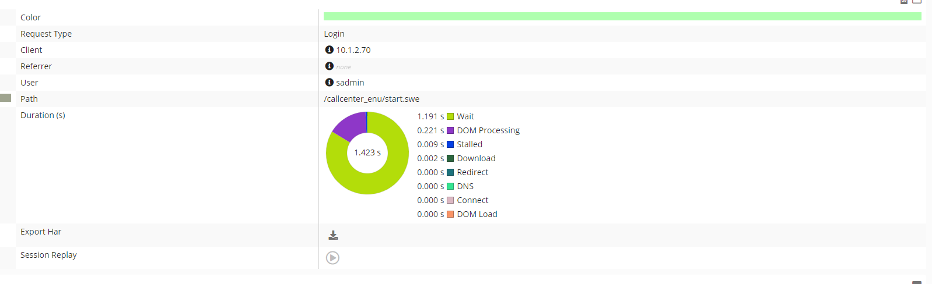Click the client IP address 10.1.2.70
932x284 pixels.
click(x=353, y=50)
